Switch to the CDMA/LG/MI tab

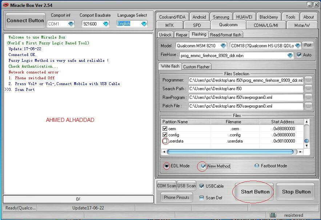coord(266,25)
